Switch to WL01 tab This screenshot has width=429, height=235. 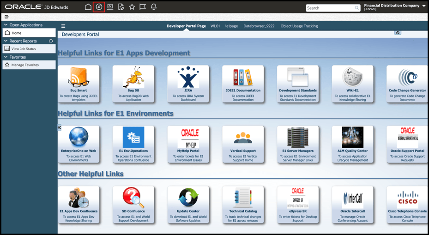(x=215, y=26)
